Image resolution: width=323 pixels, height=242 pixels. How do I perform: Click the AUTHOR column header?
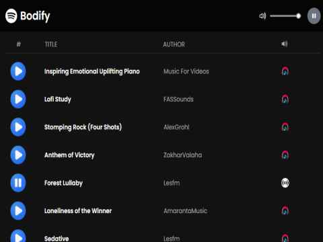(x=174, y=44)
